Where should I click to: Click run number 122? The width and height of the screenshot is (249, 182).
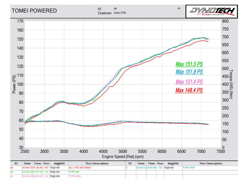tap(46, 176)
